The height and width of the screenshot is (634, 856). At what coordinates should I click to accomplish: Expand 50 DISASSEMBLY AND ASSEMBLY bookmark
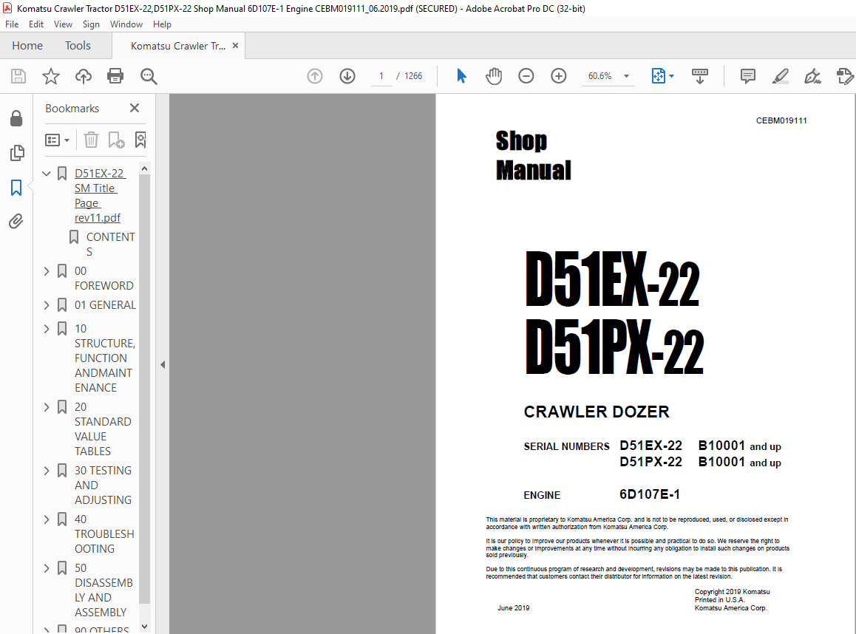point(47,568)
